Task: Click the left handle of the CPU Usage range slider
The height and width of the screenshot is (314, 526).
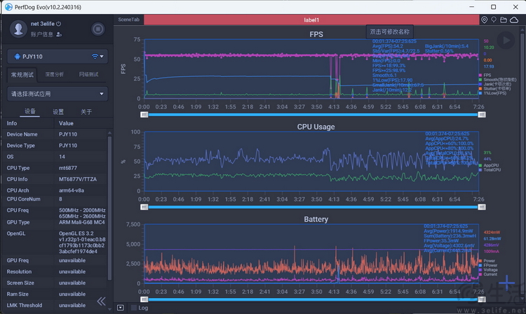Action: (144, 207)
